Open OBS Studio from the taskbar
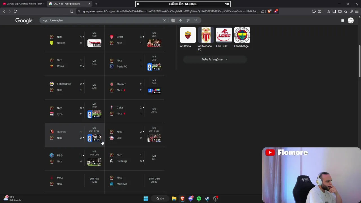The width and height of the screenshot is (361, 203). (x=215, y=198)
